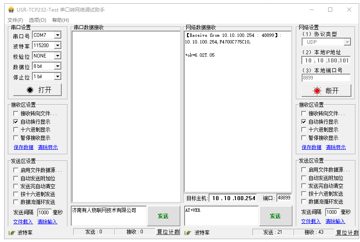Open the 串口号 COM7 dropdown
The width and height of the screenshot is (360, 242).
point(58,36)
